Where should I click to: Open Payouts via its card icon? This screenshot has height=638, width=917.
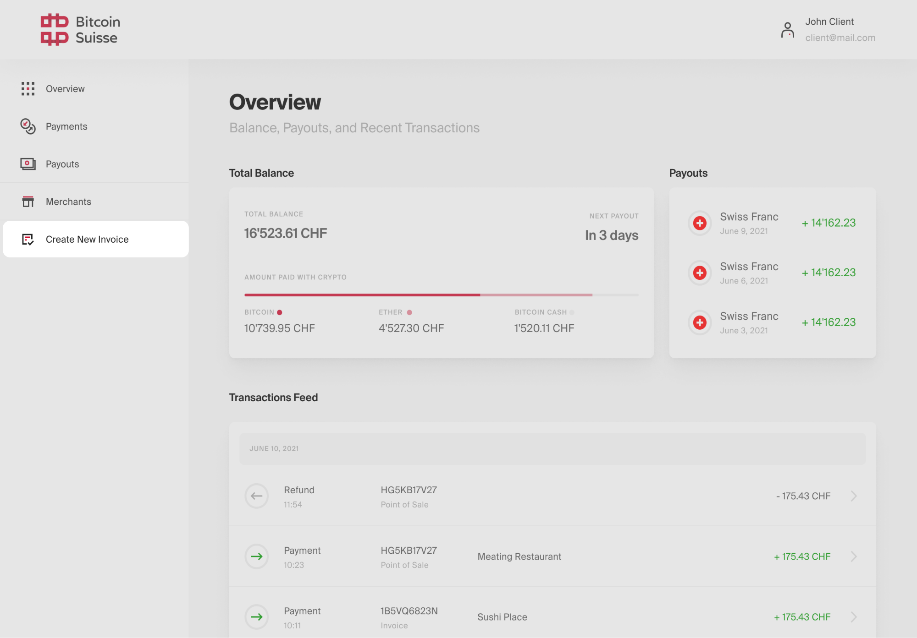(28, 164)
